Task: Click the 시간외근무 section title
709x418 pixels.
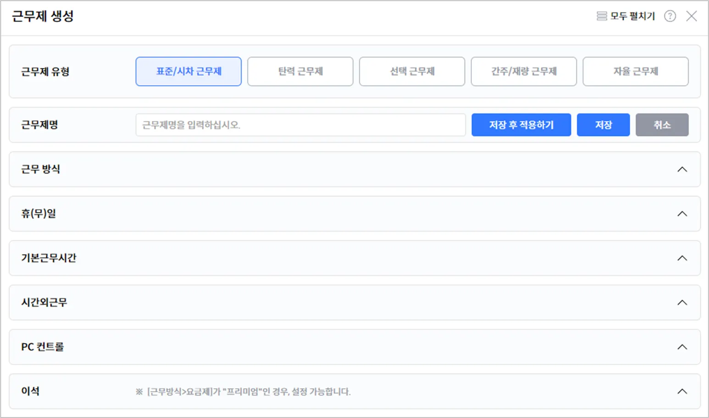Action: click(x=44, y=303)
